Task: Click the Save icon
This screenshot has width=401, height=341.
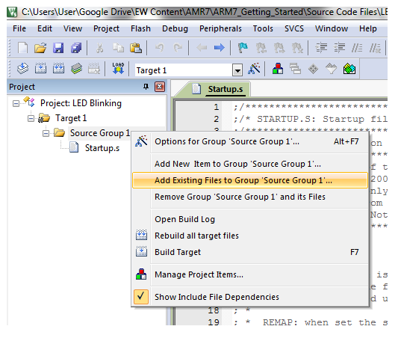Action: (x=58, y=48)
